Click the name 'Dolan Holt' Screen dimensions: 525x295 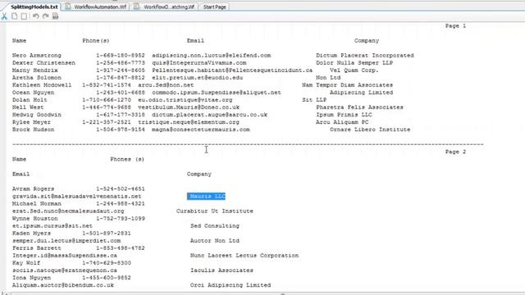tap(30, 100)
